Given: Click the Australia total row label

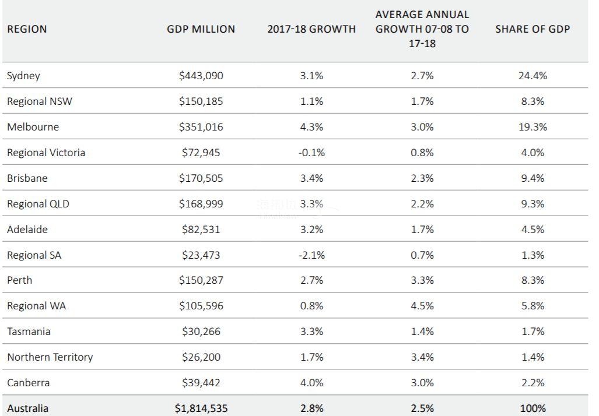Looking at the screenshot, I should [x=28, y=408].
